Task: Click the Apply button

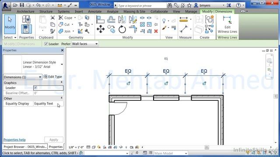Action: [x=54, y=140]
